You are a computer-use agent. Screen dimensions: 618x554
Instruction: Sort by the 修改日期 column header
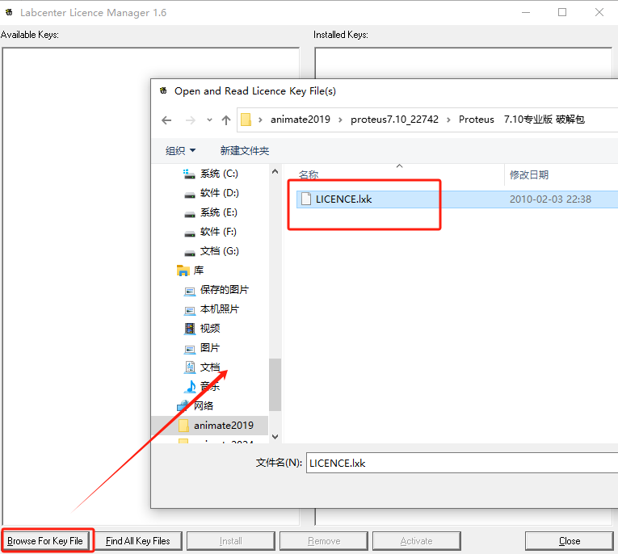click(x=529, y=174)
